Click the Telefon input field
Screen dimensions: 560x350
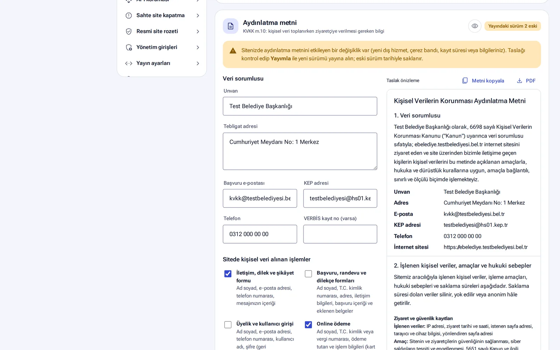[x=260, y=234]
